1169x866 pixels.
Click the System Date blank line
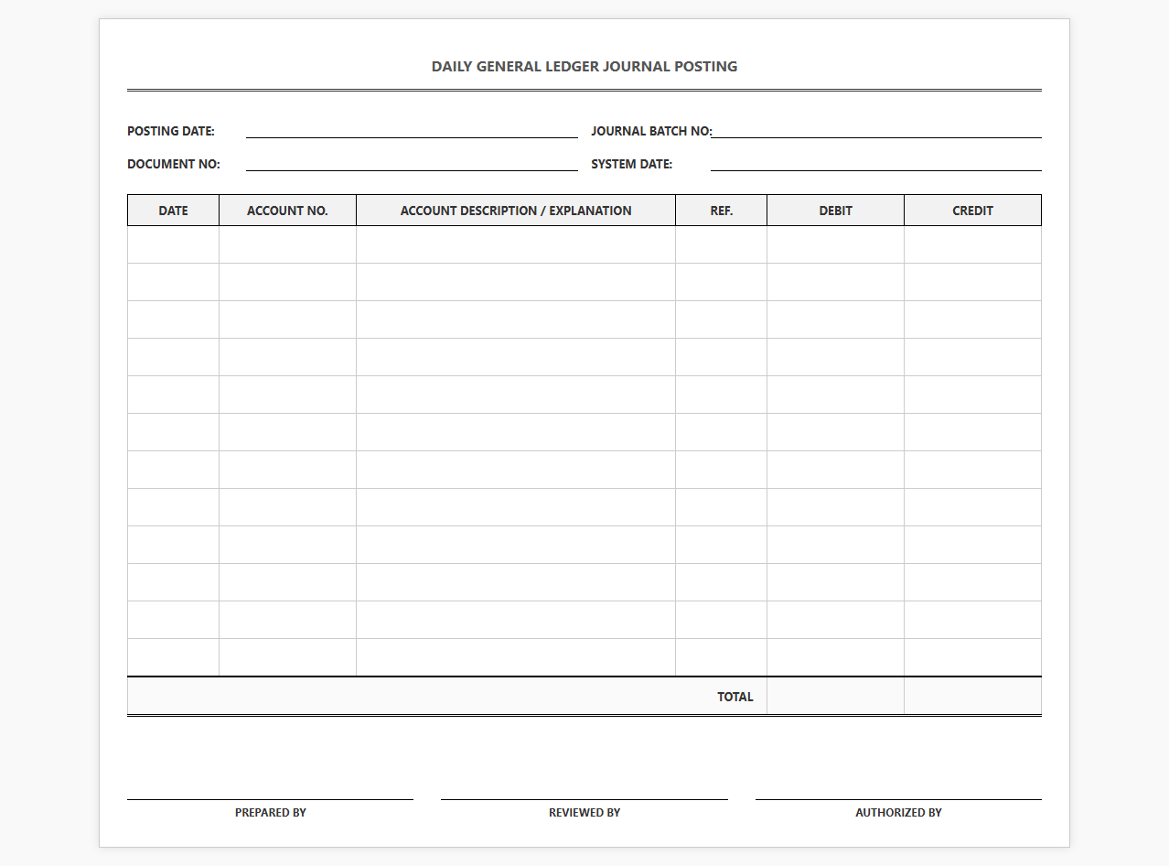coord(876,164)
